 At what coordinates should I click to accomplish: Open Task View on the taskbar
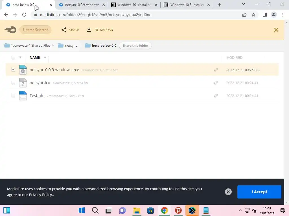click(108, 210)
